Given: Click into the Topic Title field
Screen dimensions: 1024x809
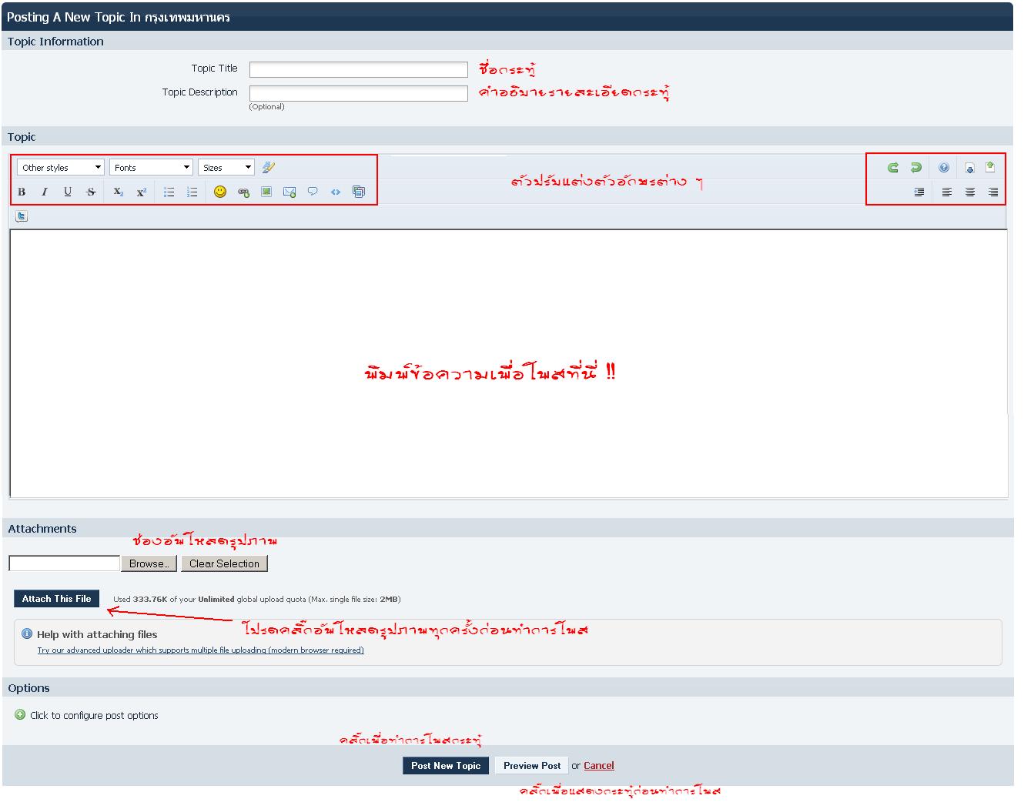Looking at the screenshot, I should 359,69.
